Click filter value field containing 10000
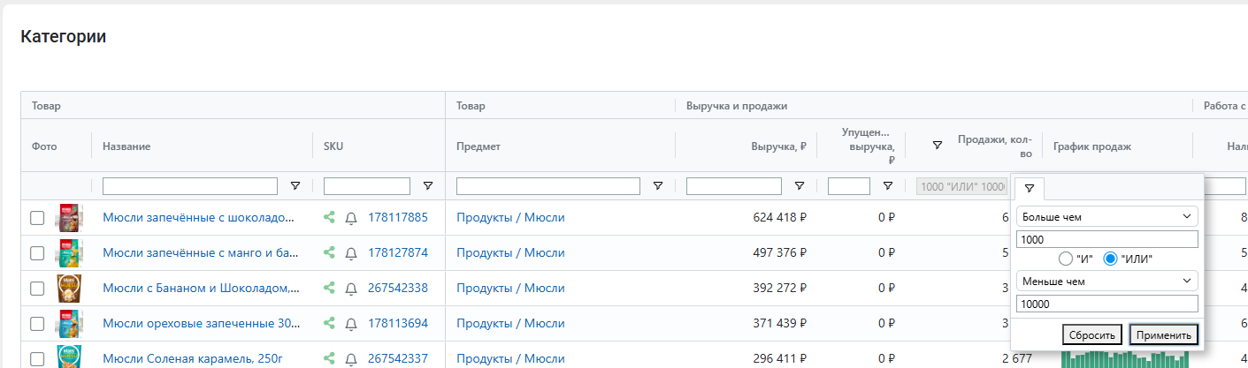 click(x=1107, y=304)
